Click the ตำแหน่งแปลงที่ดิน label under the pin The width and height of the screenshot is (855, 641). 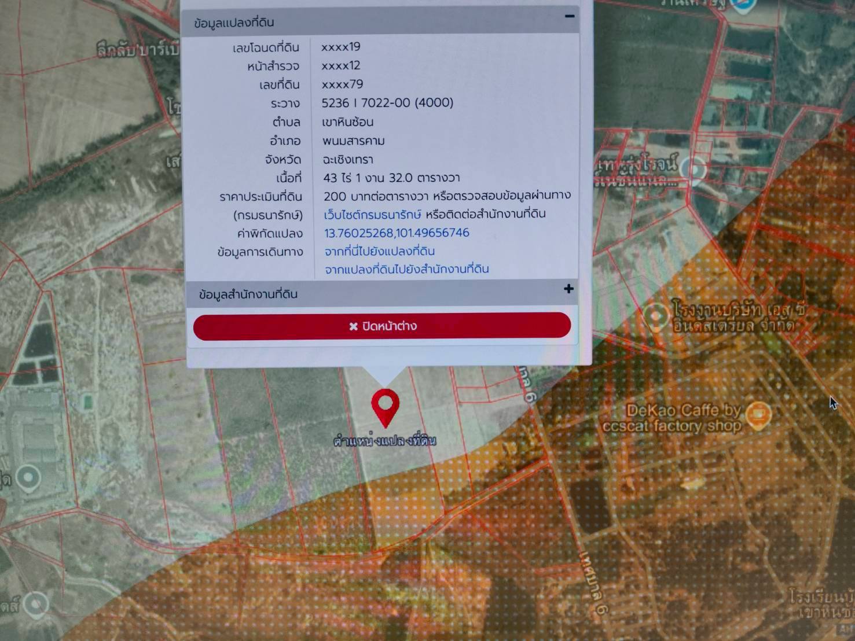tap(385, 441)
